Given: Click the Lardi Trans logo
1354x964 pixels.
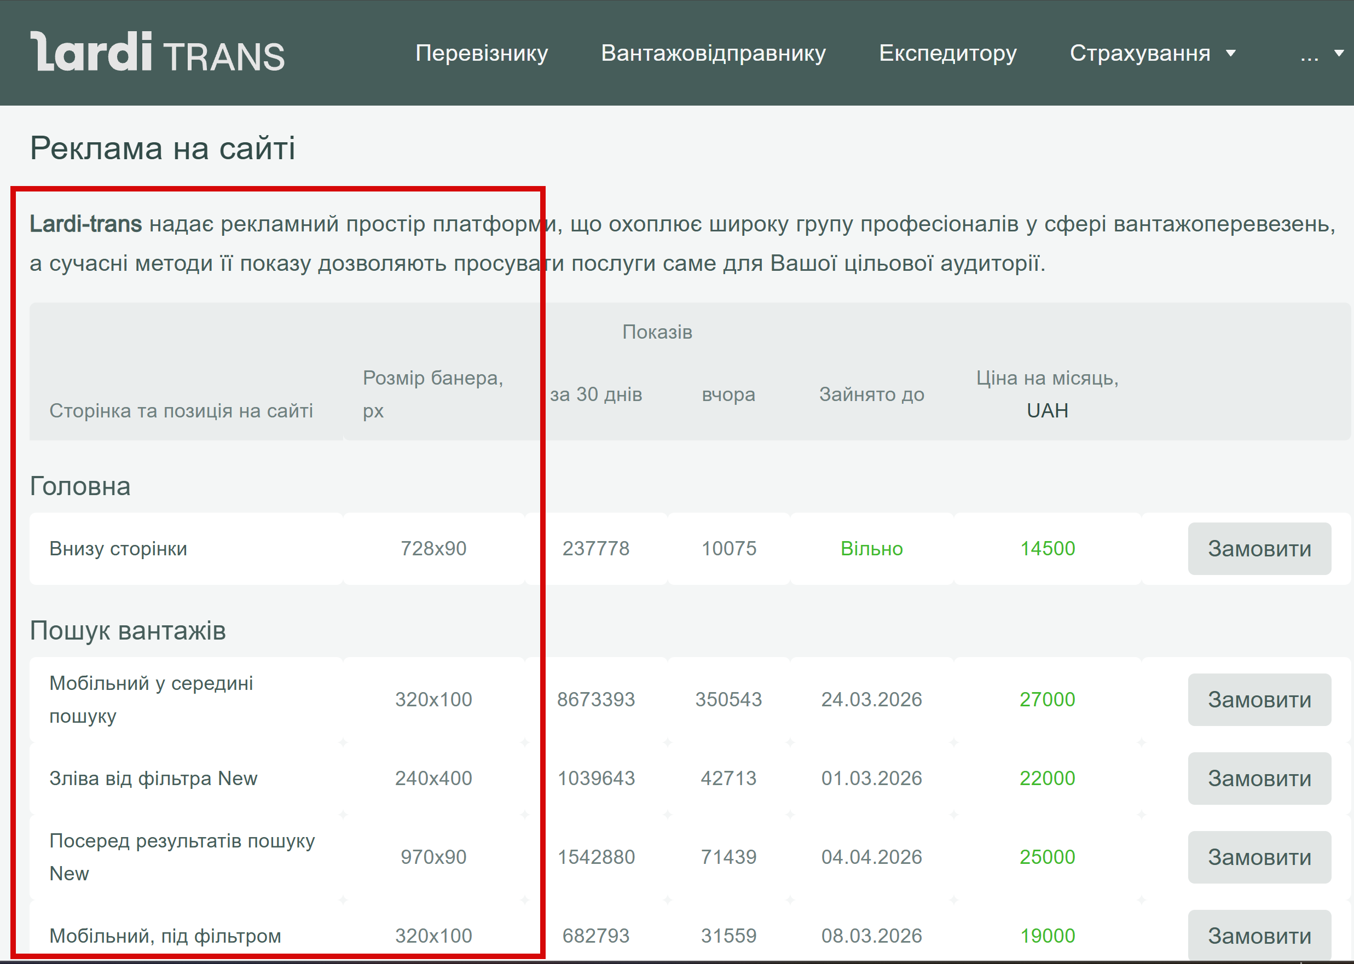Looking at the screenshot, I should pyautogui.click(x=158, y=52).
